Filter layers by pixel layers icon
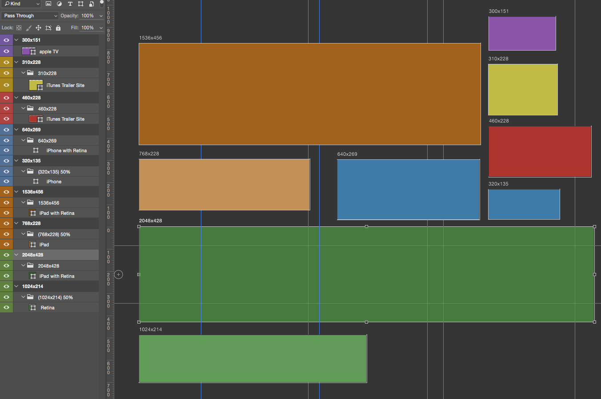601x399 pixels. coord(48,4)
